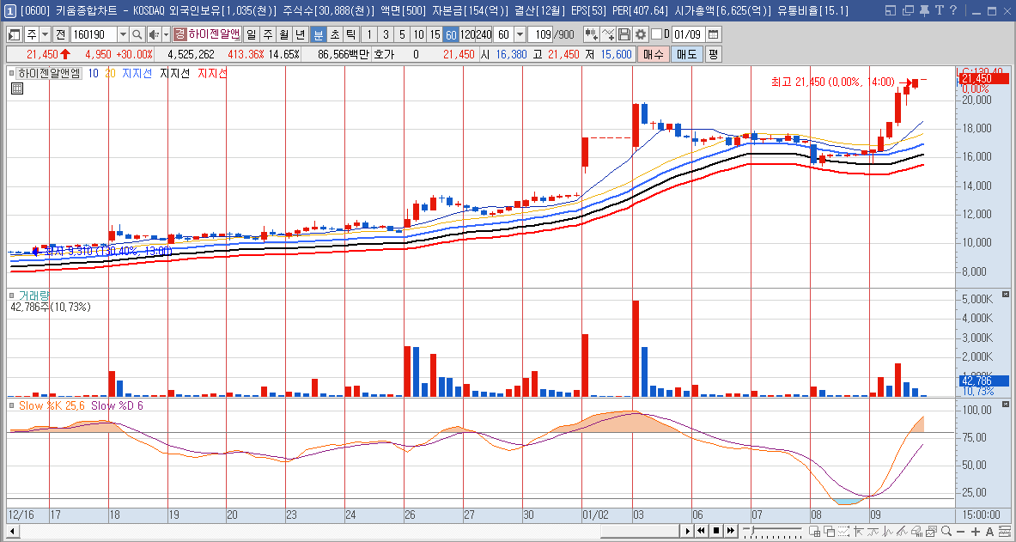Collapse the Slow stochastic panel corner button
The image size is (1016, 542).
pyautogui.click(x=1006, y=404)
